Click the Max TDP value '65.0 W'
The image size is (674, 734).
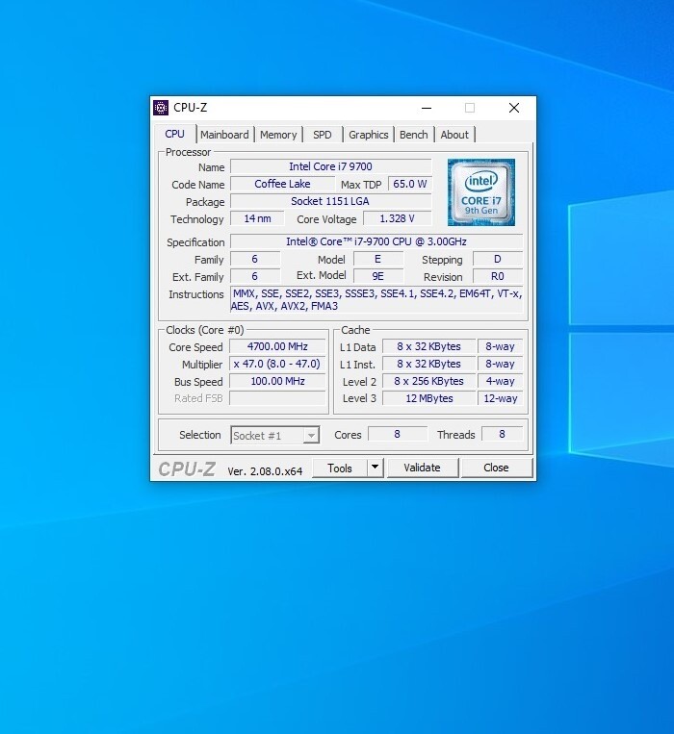410,184
